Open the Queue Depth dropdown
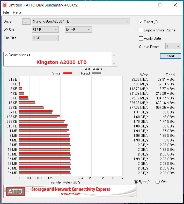 [173, 46]
